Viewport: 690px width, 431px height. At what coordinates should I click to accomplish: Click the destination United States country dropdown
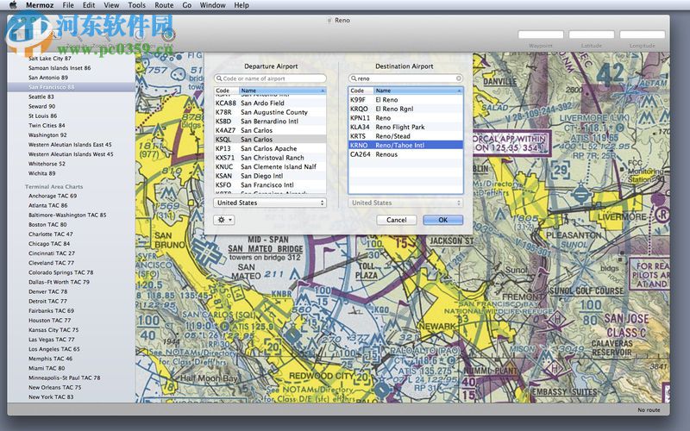pyautogui.click(x=405, y=203)
